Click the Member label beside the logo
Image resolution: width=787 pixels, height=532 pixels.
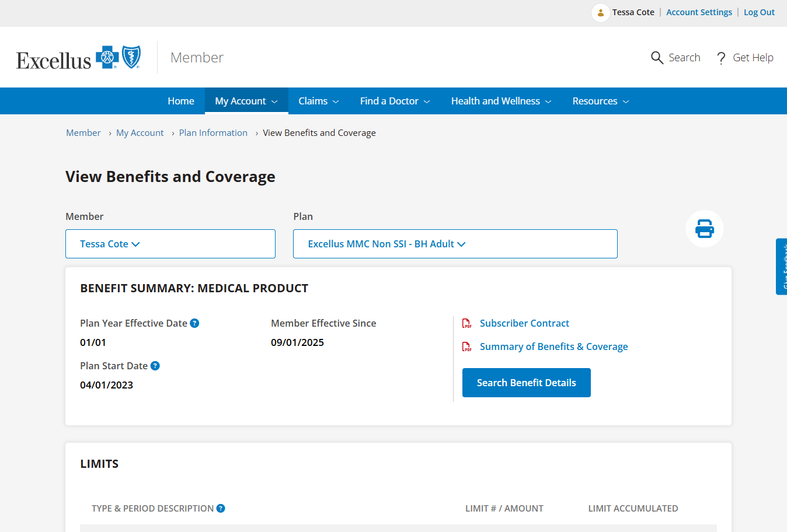pyautogui.click(x=197, y=57)
